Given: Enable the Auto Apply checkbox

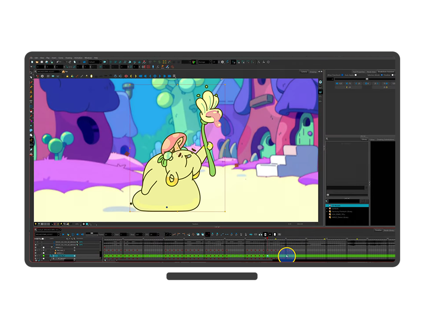Looking at the screenshot, I should [x=355, y=75].
